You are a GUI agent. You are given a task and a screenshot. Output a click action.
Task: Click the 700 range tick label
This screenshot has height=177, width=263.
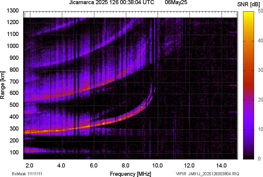tap(14, 82)
